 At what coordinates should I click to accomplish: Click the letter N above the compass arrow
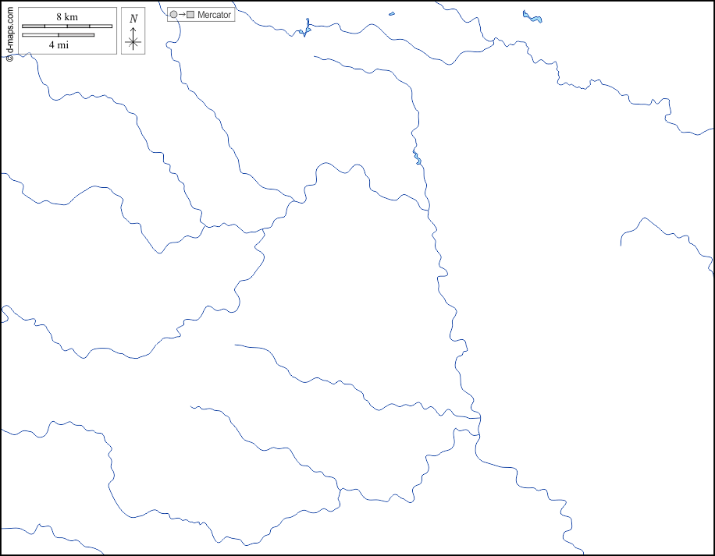pyautogui.click(x=133, y=18)
